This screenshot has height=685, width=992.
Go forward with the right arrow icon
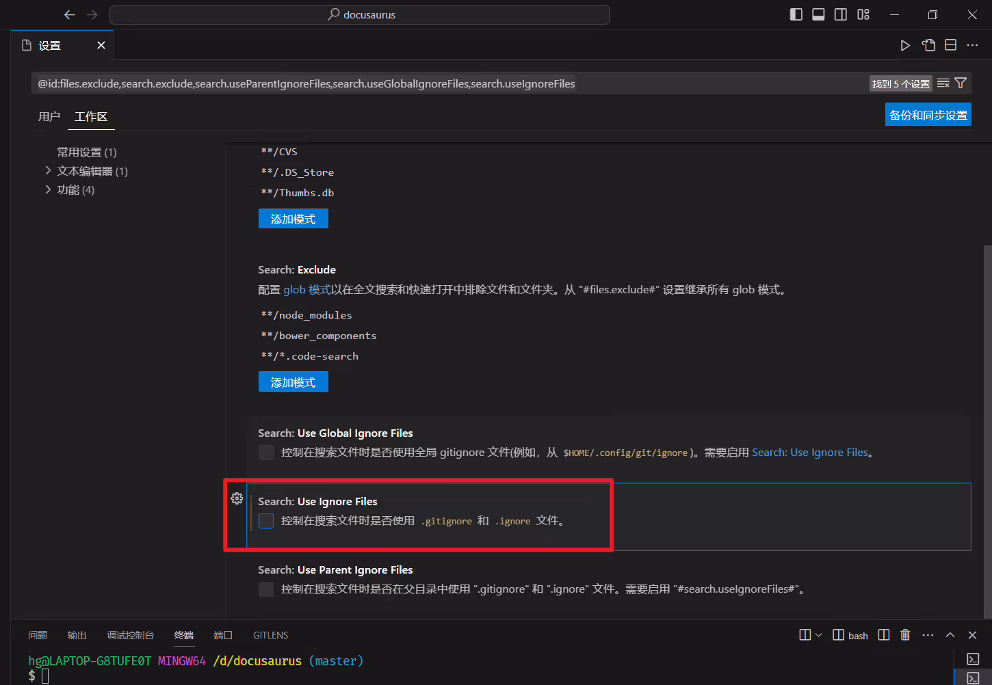pos(92,14)
